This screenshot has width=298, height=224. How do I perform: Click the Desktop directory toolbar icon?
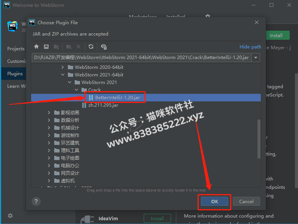[46, 47]
